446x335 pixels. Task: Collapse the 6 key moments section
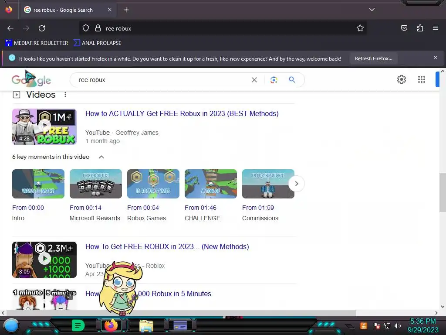click(101, 157)
